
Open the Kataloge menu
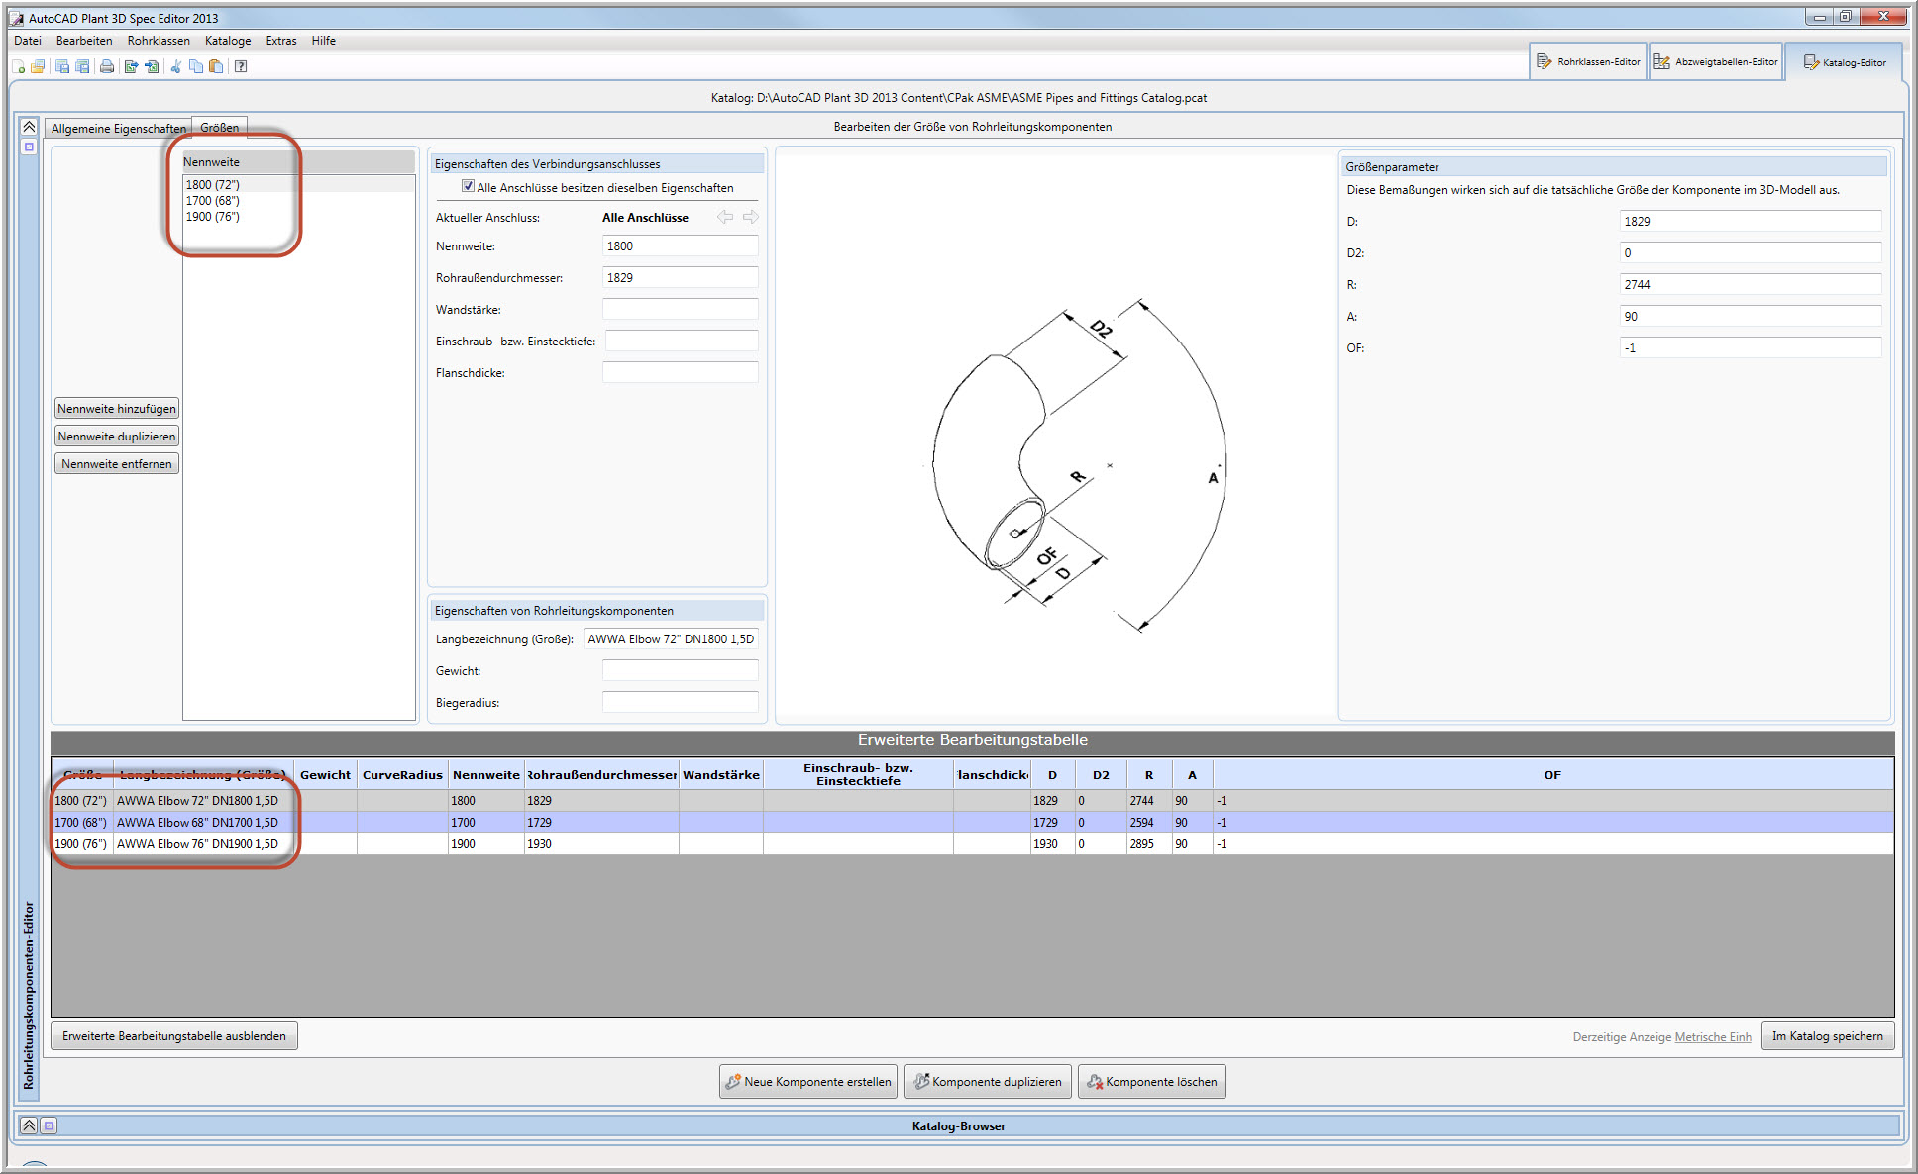[x=228, y=41]
